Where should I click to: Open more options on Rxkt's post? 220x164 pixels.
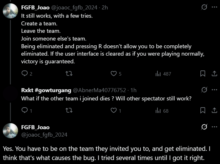click(214, 90)
